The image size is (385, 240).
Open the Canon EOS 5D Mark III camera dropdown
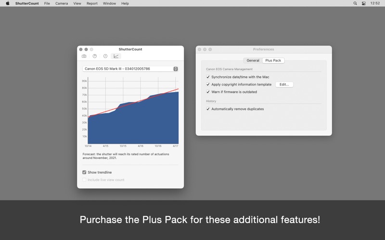(x=130, y=69)
